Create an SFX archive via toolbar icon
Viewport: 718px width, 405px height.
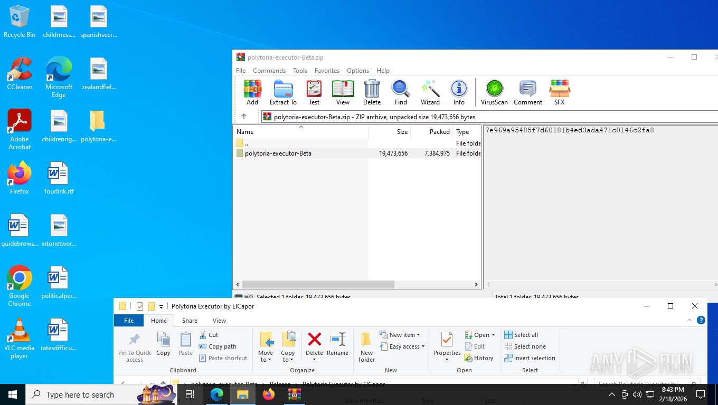click(559, 92)
